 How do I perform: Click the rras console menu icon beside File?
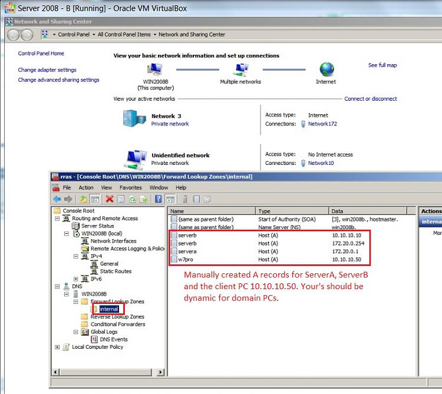point(56,187)
